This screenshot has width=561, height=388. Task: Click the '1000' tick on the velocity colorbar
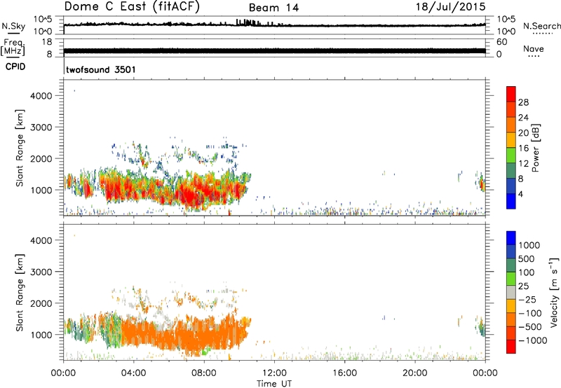click(x=529, y=245)
